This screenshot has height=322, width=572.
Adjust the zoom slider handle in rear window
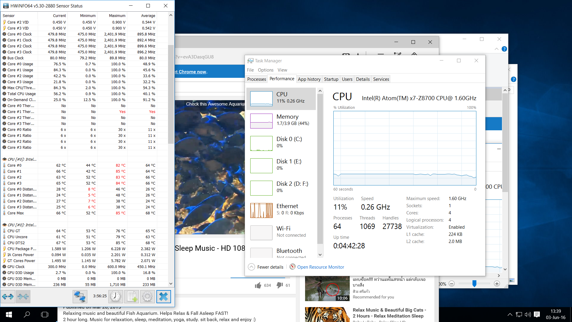(474, 284)
